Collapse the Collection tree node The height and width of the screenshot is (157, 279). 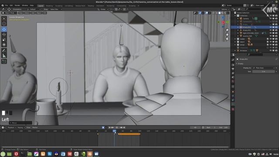(x=235, y=16)
